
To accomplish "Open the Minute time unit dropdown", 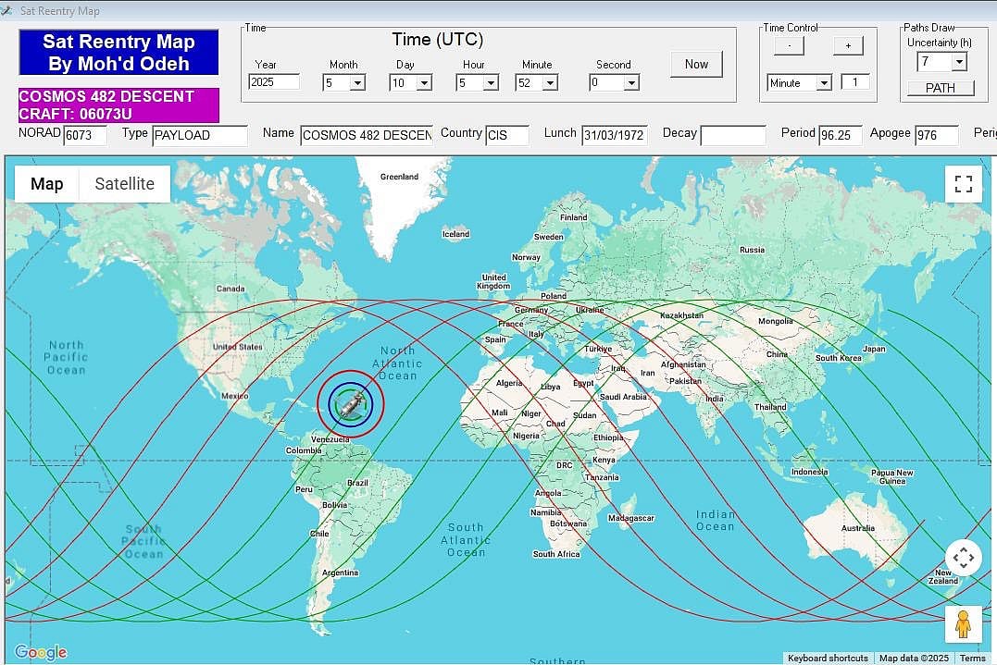I will tap(823, 82).
